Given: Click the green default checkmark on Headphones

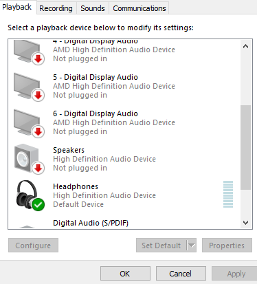Looking at the screenshot, I should [x=38, y=204].
